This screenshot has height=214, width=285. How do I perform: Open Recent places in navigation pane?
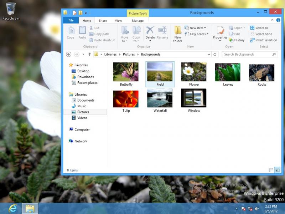coord(85,83)
